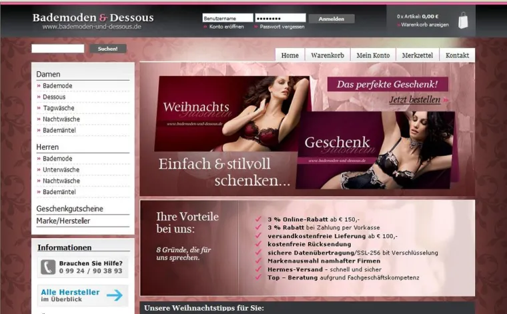Click the Informationen sidebar heading
Viewport: 507px width, 314px height.
[x=64, y=247]
